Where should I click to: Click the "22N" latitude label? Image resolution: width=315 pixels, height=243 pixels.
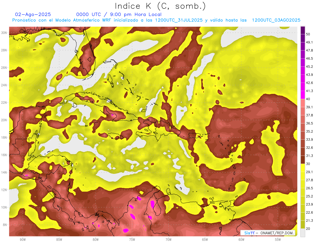coord(4,102)
